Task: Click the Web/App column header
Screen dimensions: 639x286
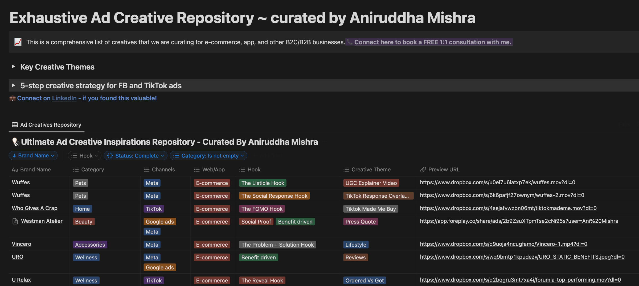Action: click(209, 169)
